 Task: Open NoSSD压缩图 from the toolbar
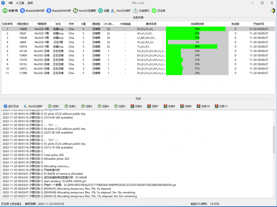(76, 11)
